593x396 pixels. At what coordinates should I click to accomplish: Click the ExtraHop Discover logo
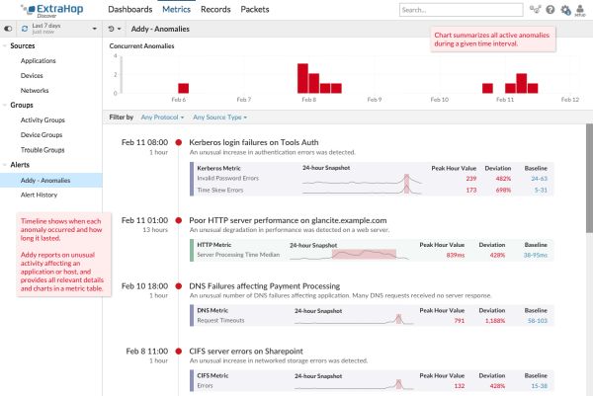52,10
